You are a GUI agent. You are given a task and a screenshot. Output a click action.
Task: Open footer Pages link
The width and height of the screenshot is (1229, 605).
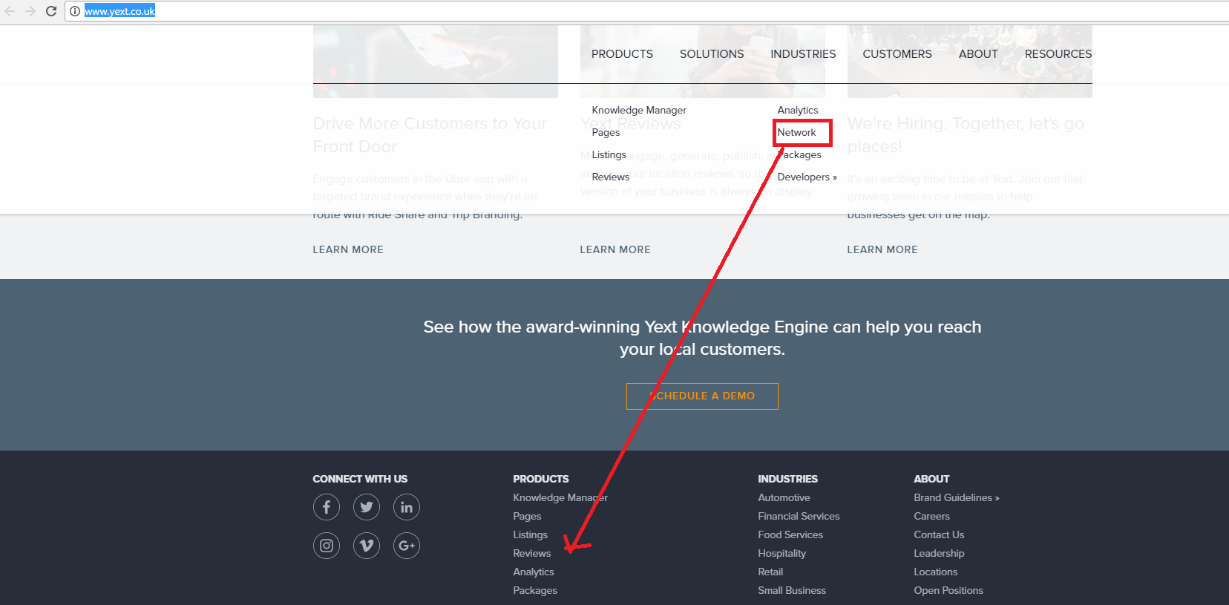point(527,516)
